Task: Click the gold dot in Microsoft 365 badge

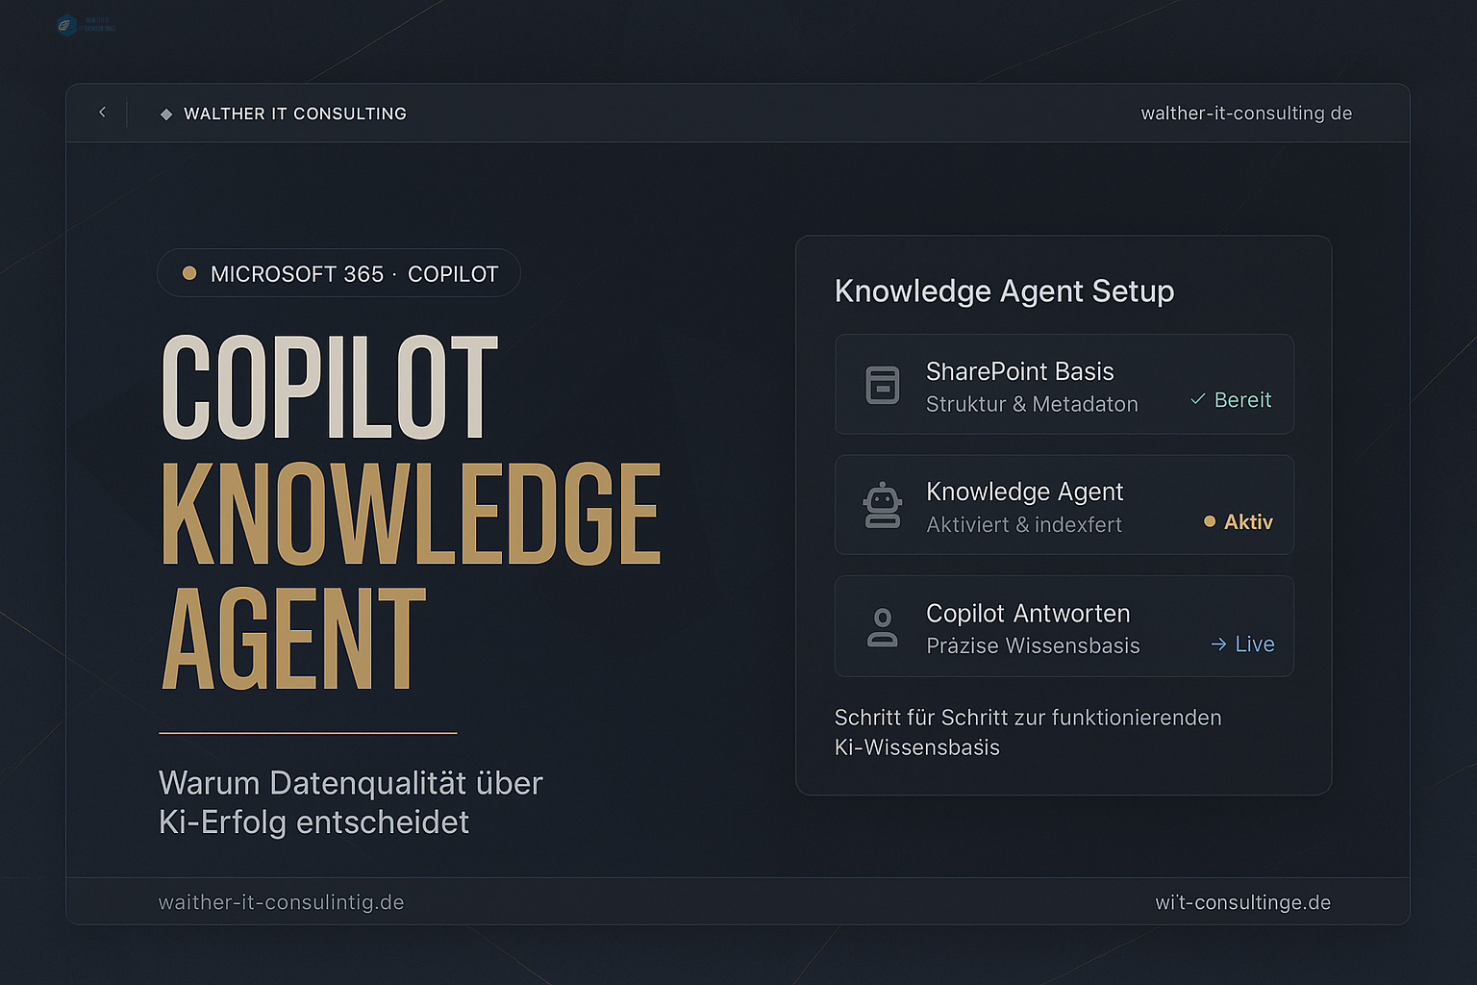Action: [189, 273]
